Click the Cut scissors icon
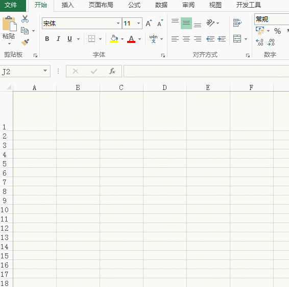Viewport: 289px width, 287px height. tap(25, 19)
